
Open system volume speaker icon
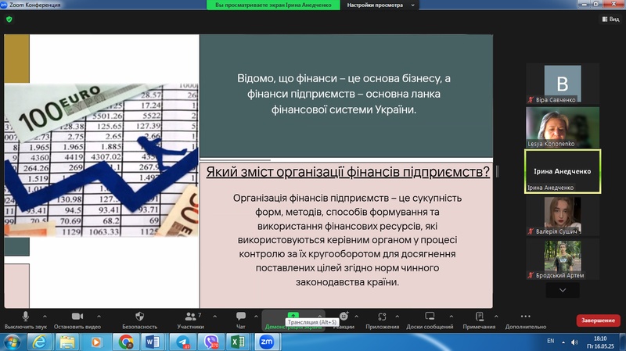[574, 342]
